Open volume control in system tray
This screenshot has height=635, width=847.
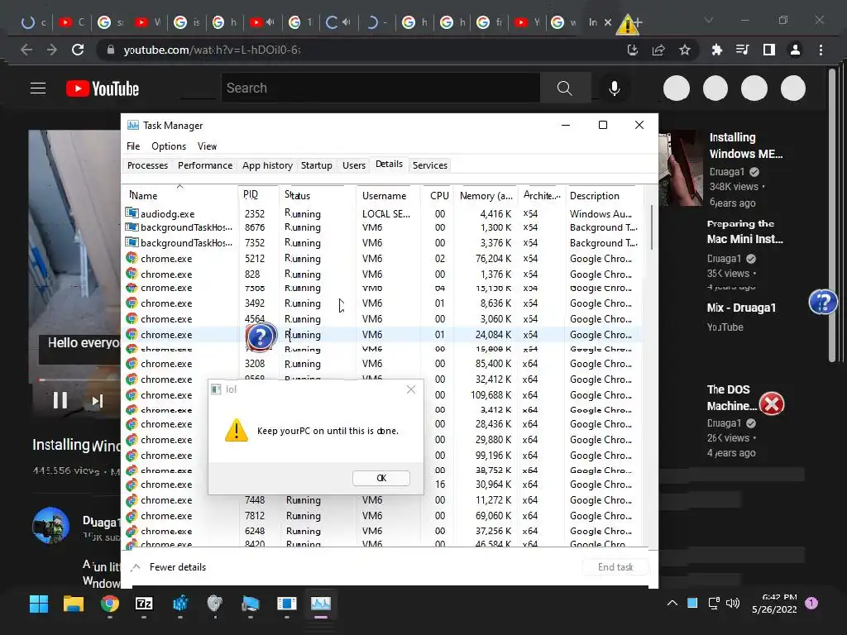point(733,603)
